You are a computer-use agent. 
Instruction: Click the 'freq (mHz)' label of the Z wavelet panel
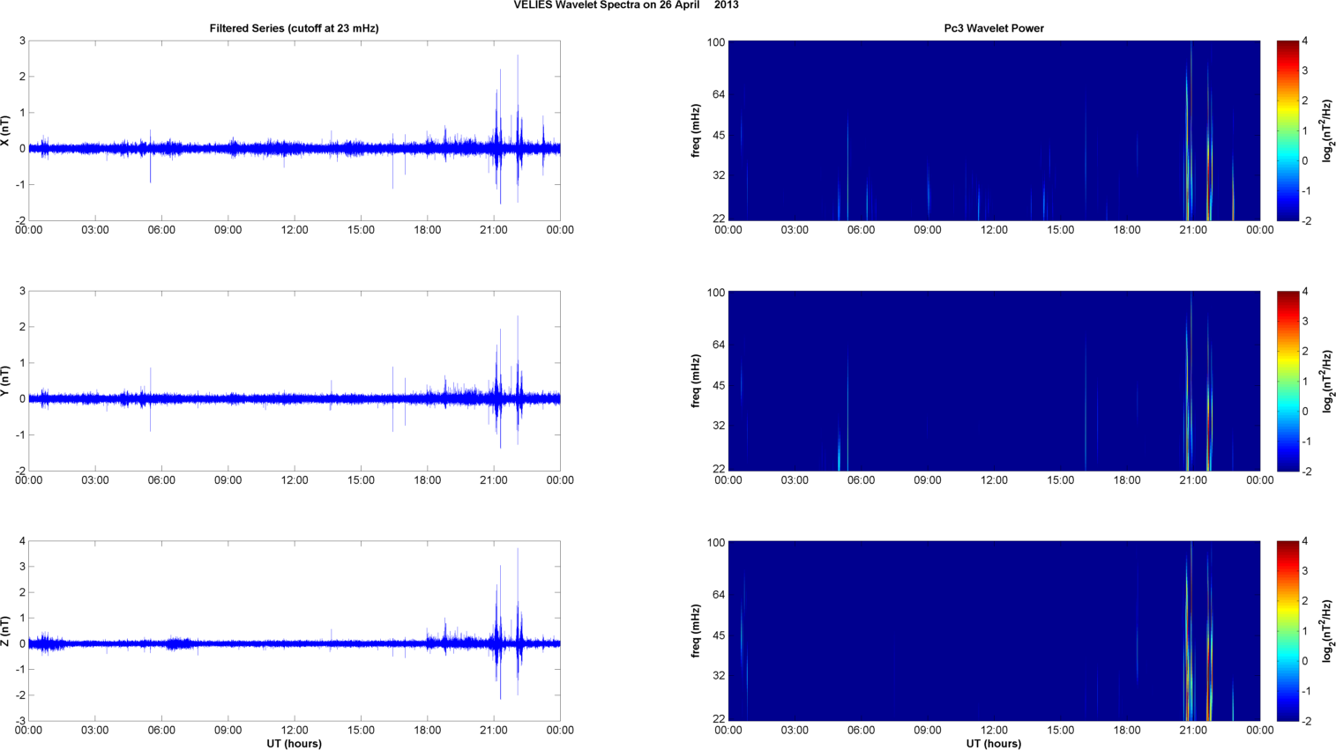[696, 631]
